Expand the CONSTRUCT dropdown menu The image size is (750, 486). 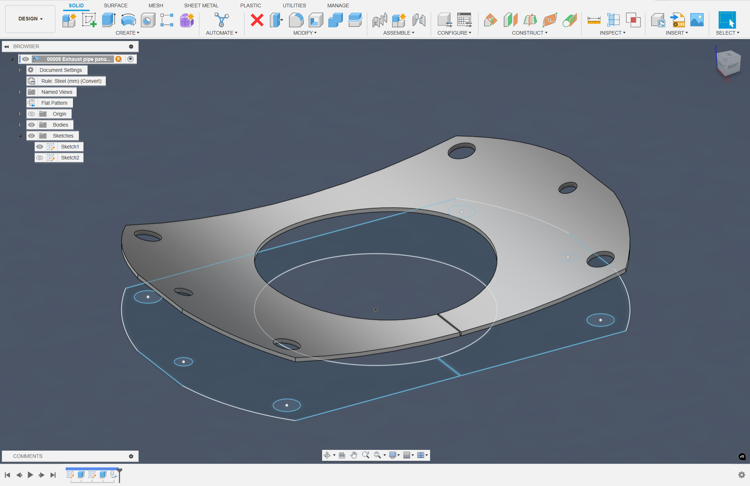[529, 33]
